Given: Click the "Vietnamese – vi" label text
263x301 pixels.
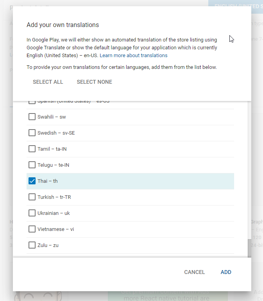Looking at the screenshot, I should pyautogui.click(x=55, y=229).
